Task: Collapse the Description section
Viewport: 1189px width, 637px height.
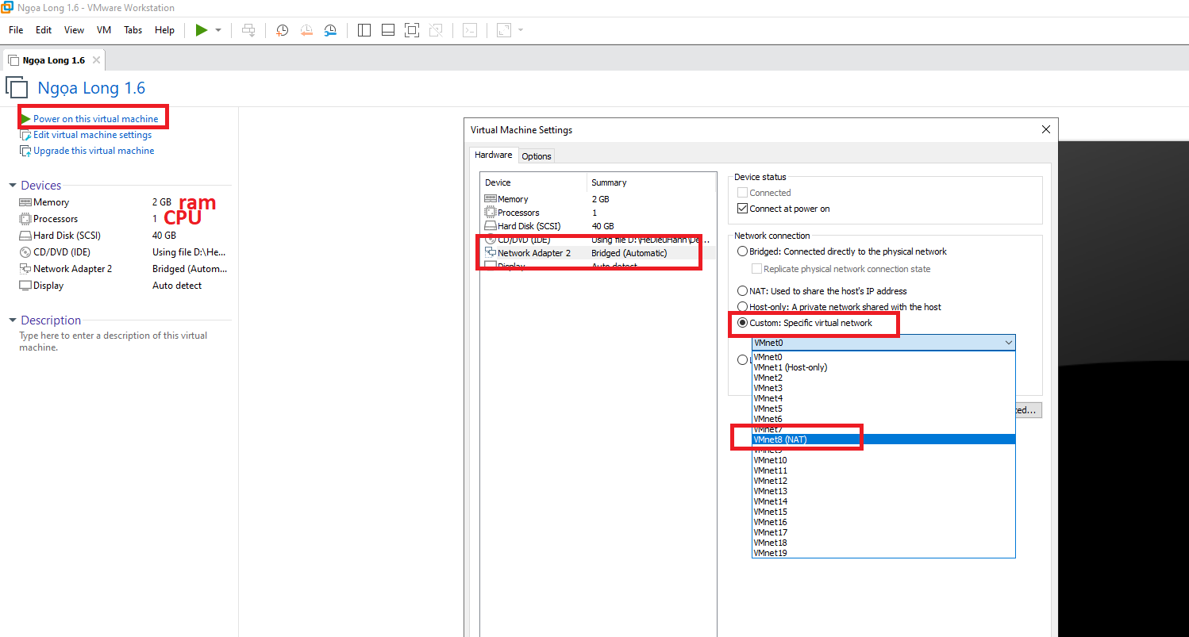Action: [x=13, y=320]
